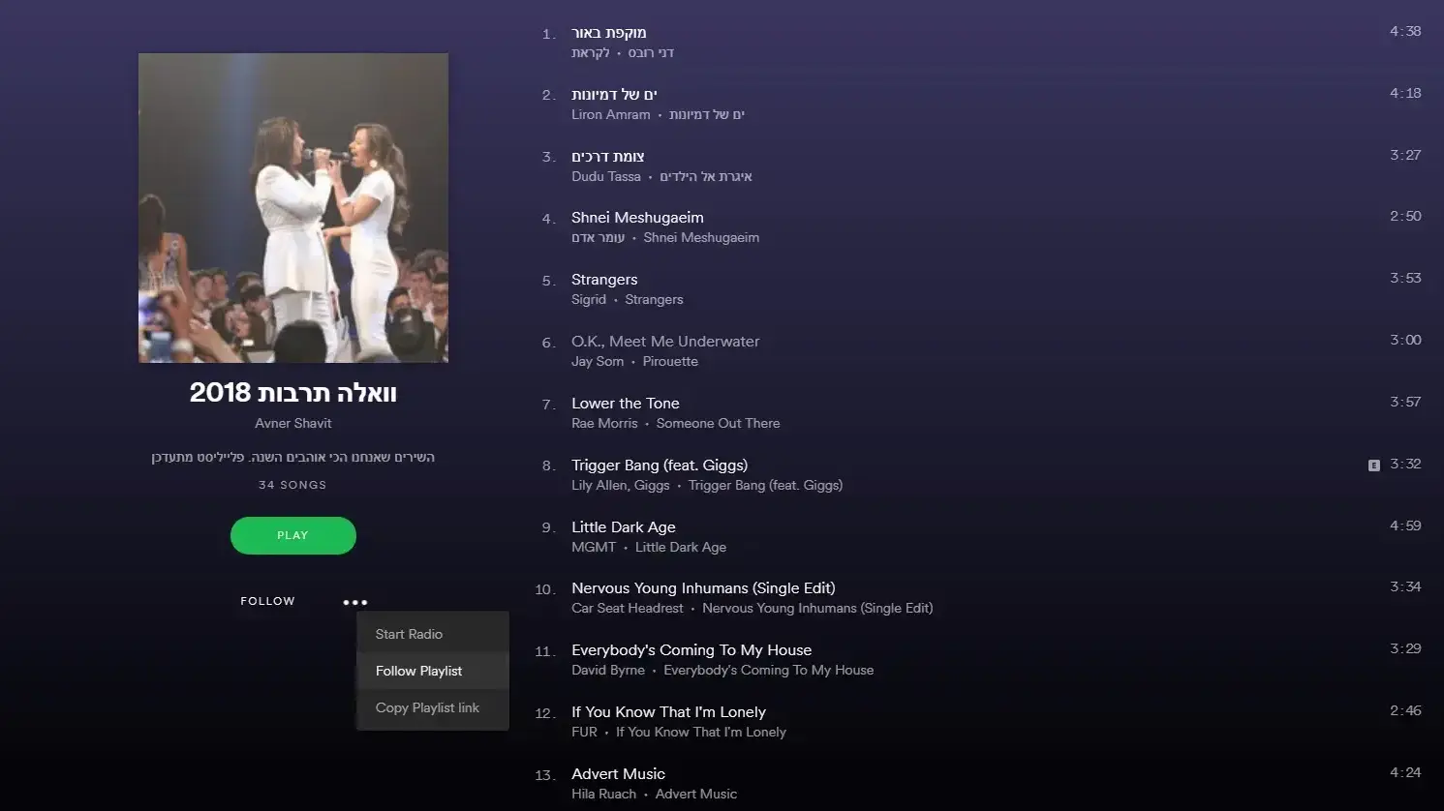This screenshot has height=811, width=1444.
Task: Select track 8 title Trigger Bang (feat. Giggs)
Action: 660,466
